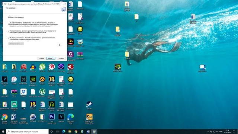Screen dimensions: 238x134
Task: Select the quick scan radio option
Action: pos(9,24)
